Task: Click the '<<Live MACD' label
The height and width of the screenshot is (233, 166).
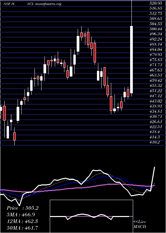Action: pos(140,224)
